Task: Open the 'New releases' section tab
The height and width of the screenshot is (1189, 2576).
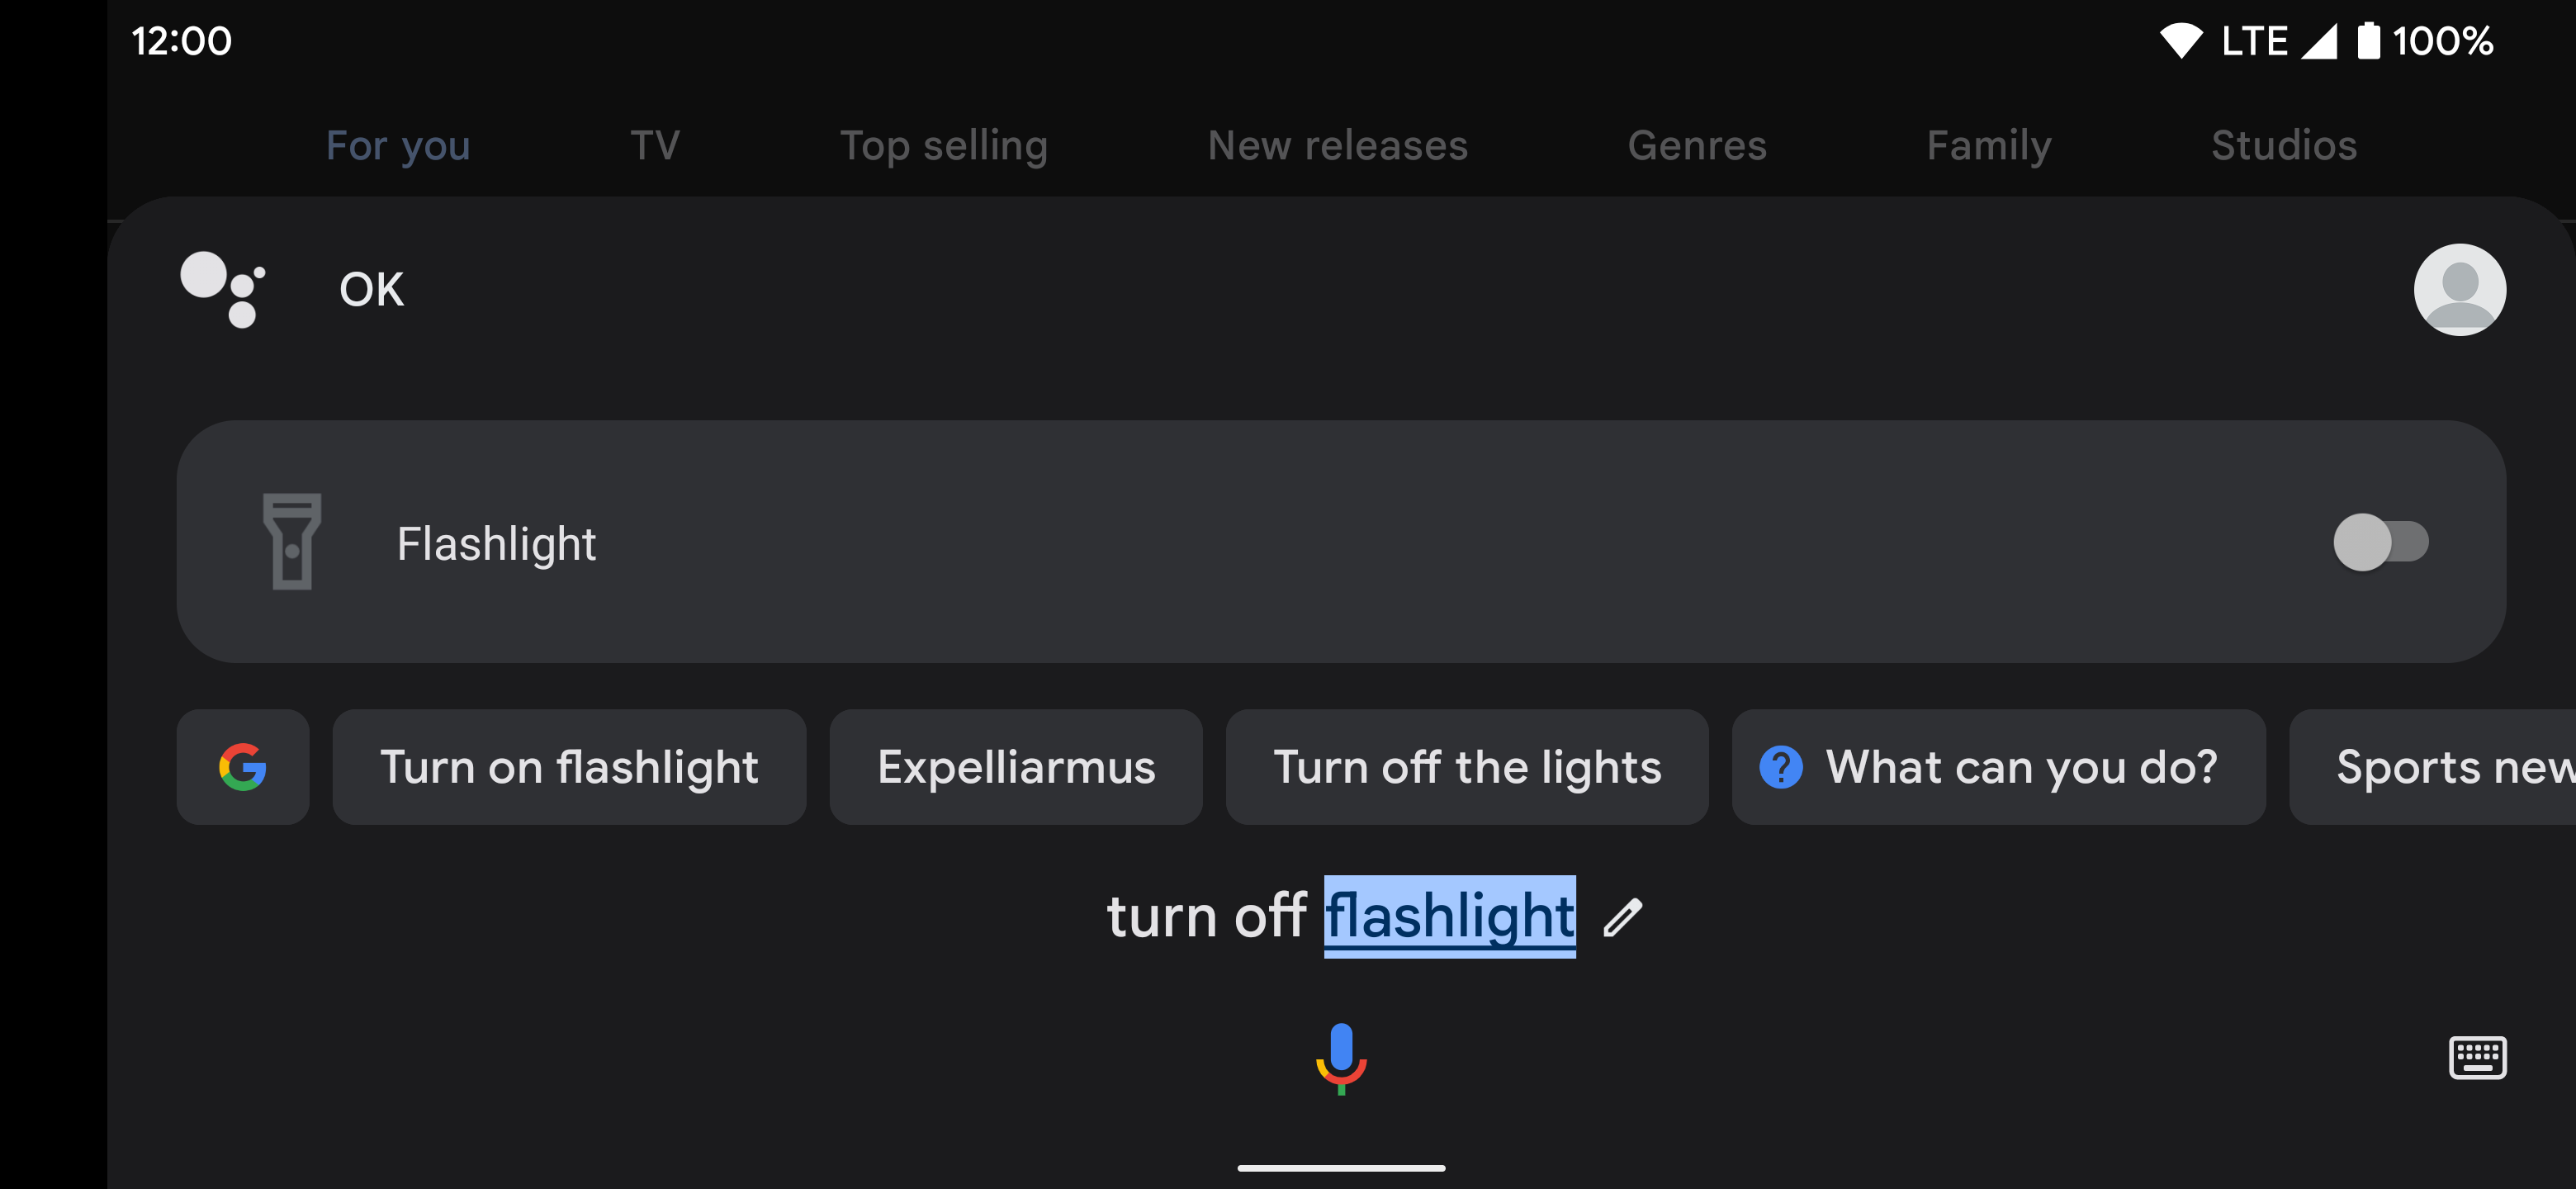Action: [1336, 144]
